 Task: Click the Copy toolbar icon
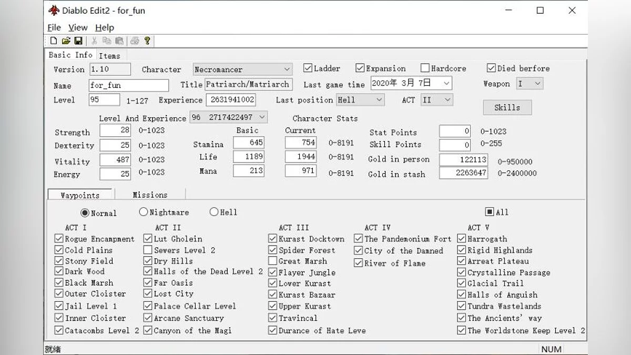[x=107, y=40]
